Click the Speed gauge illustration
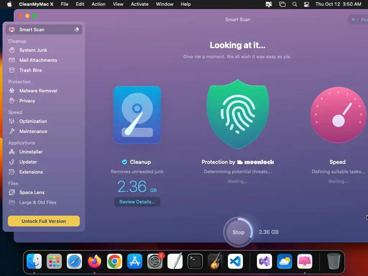Viewport: 368px width, 276px height. click(x=338, y=115)
